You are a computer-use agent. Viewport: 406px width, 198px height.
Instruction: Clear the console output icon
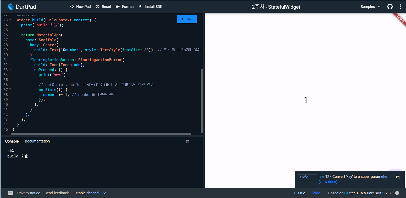(x=187, y=141)
